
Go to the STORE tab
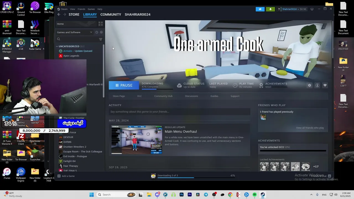coord(74,14)
